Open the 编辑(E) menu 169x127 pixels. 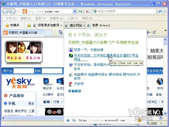point(26,18)
